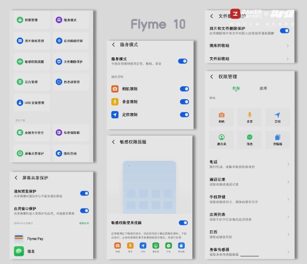The image size is (307, 264).
Task: Open the 应用超级控制 tile
Action: click(71, 41)
